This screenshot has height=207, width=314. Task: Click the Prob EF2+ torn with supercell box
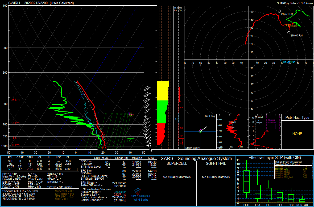point(293,170)
